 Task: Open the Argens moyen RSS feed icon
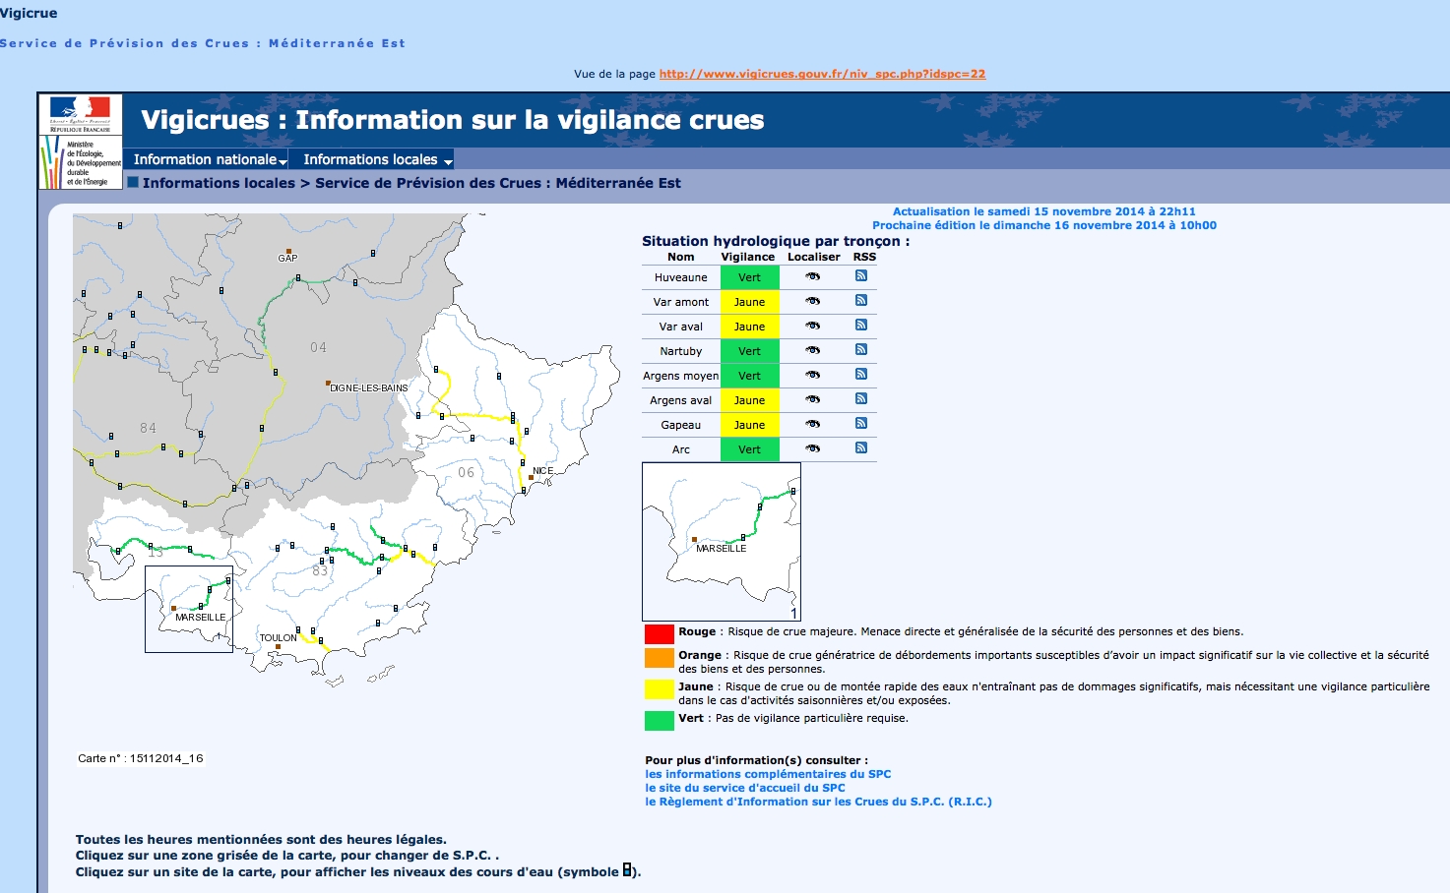861,374
